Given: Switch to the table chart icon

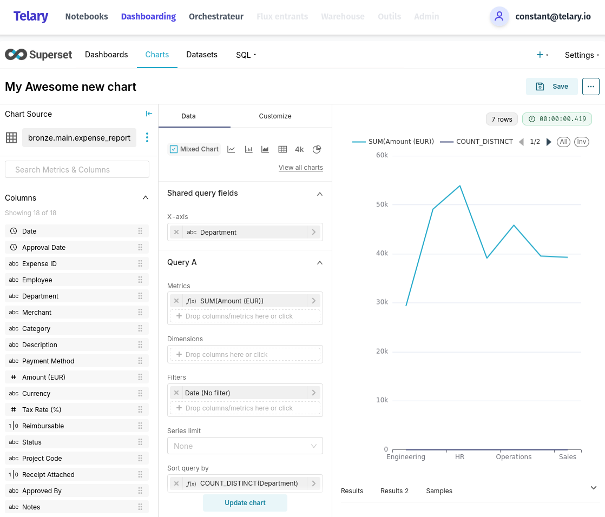Looking at the screenshot, I should 282,149.
